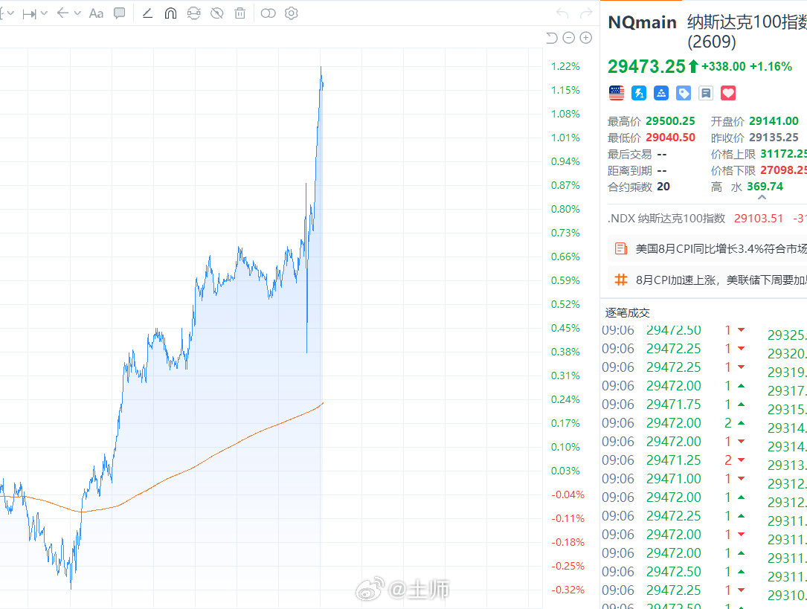Click the undo arrow in chart toolbar

click(x=562, y=13)
